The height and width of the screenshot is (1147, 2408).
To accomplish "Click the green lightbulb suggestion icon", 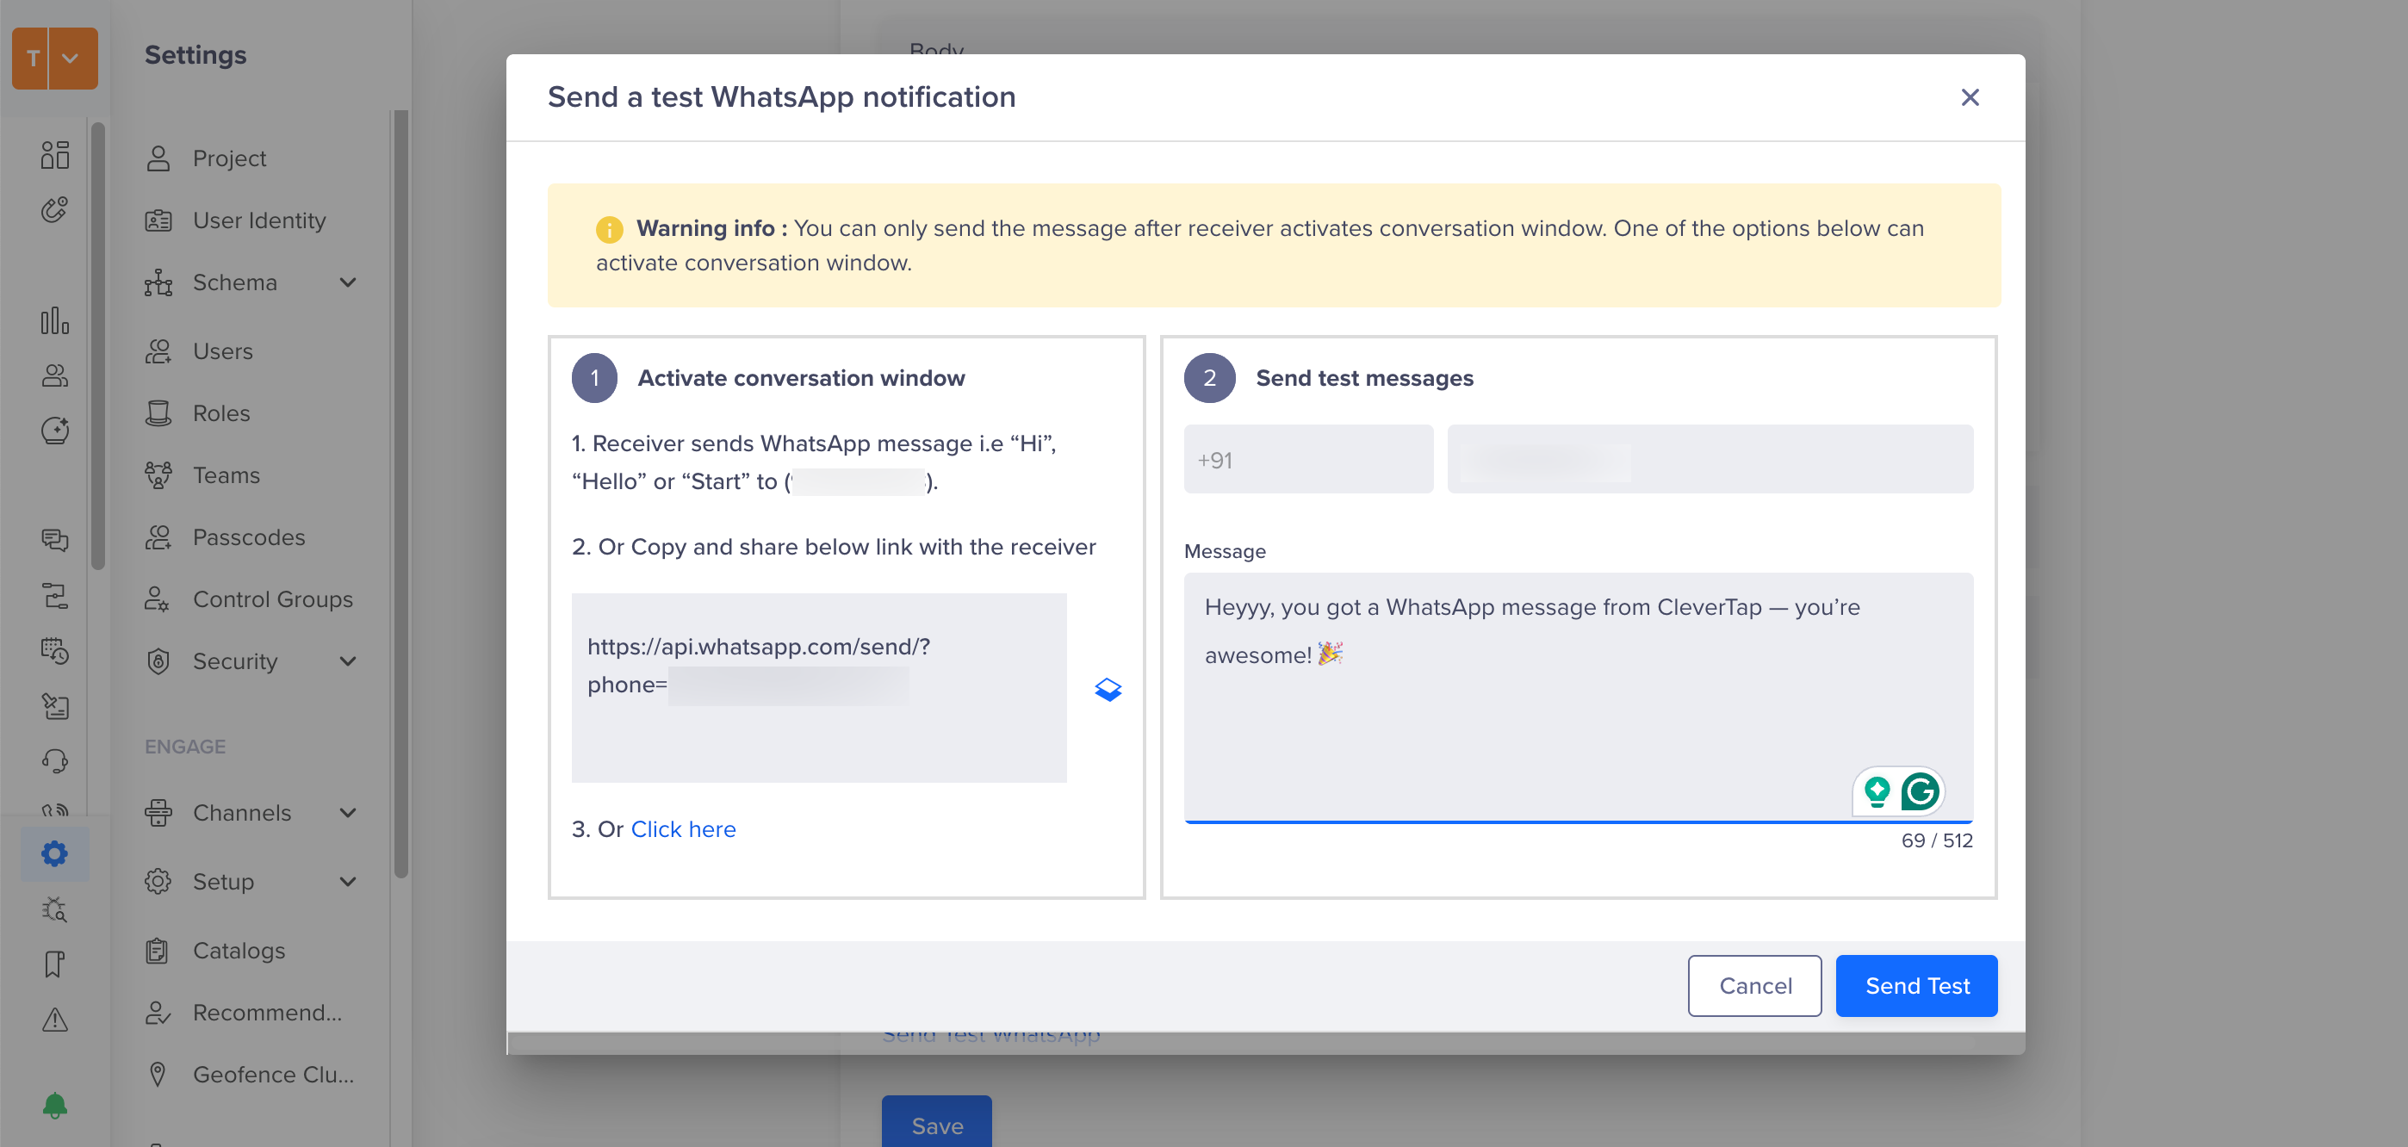I will tap(1876, 790).
